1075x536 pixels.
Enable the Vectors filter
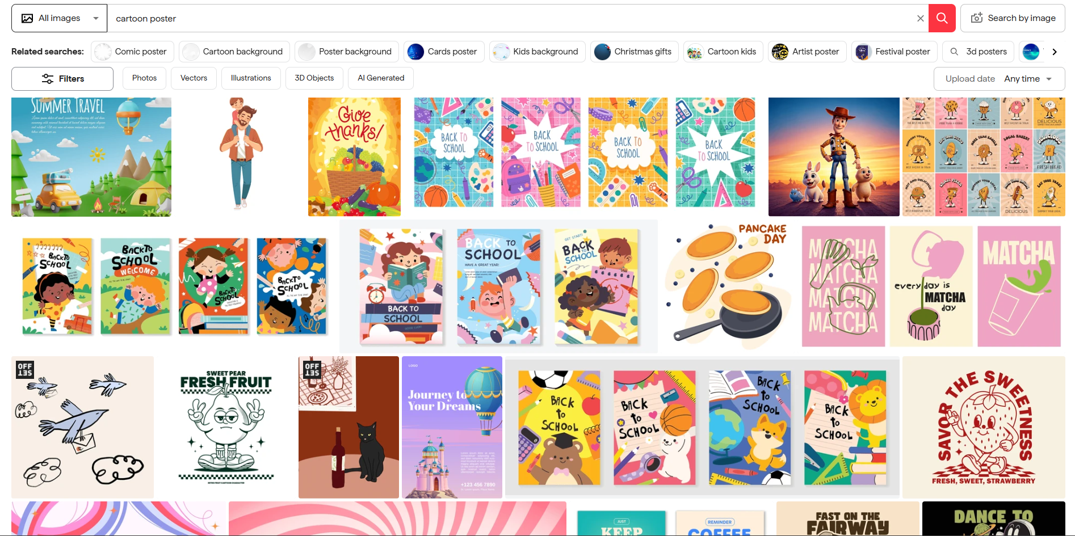coord(194,78)
